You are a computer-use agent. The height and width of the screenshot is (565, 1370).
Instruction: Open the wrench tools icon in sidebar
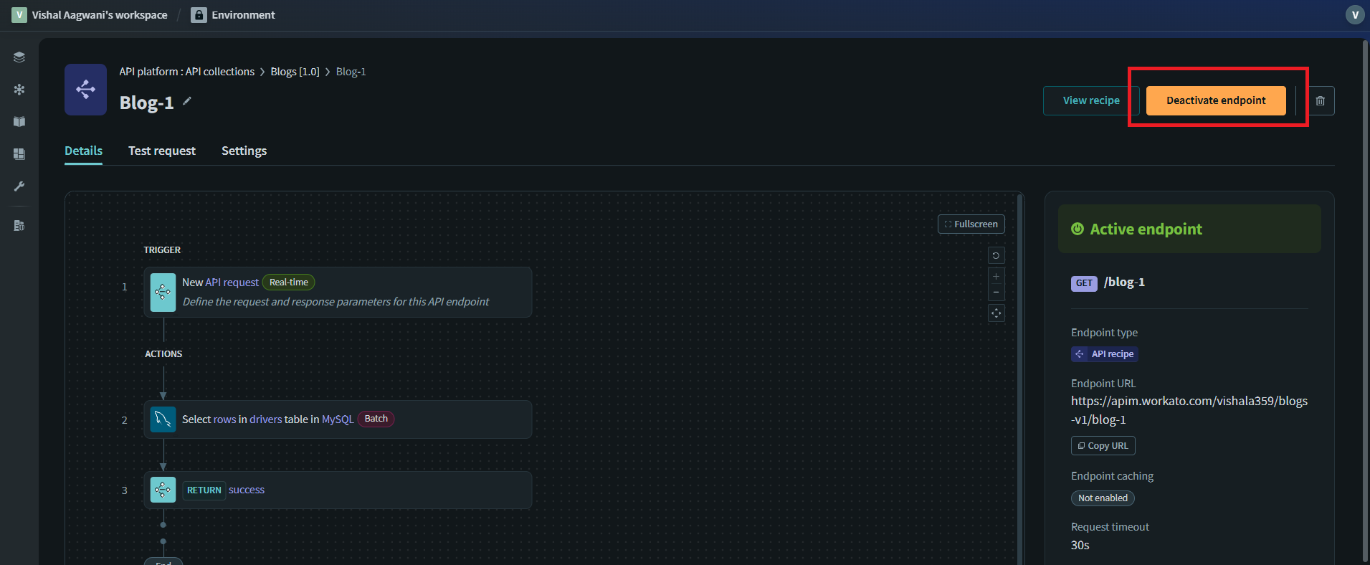pos(19,186)
